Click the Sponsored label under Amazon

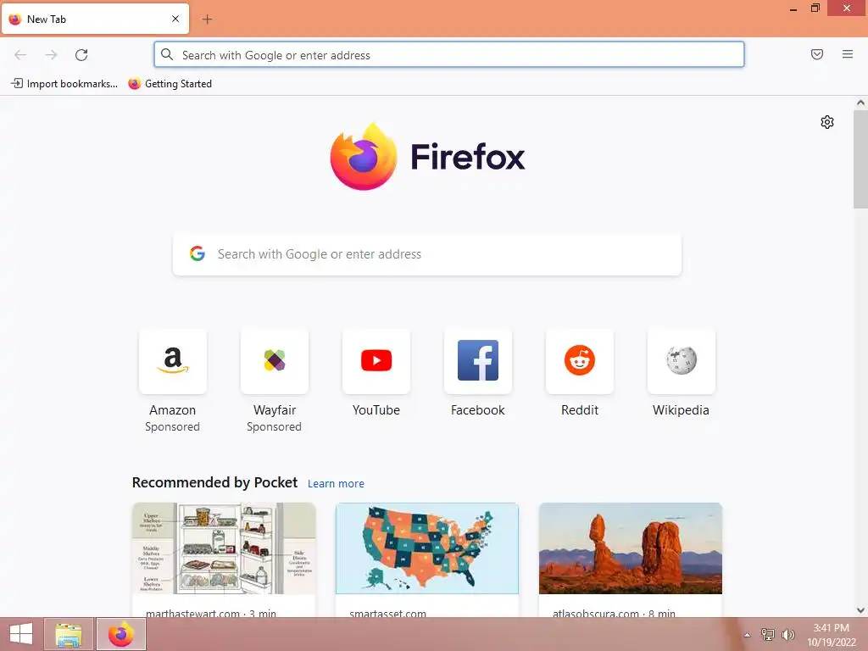pos(172,427)
